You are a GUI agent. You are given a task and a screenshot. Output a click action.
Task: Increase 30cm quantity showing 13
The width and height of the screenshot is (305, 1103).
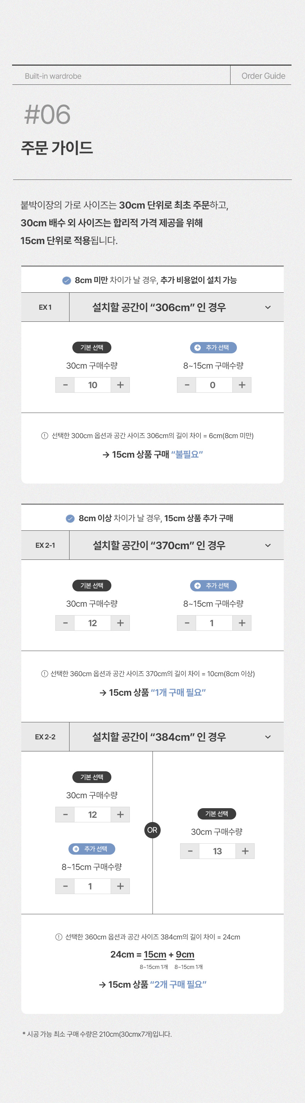coord(245,851)
